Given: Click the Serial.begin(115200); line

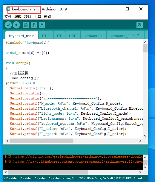Looking at the screenshot, I should click(32, 88).
